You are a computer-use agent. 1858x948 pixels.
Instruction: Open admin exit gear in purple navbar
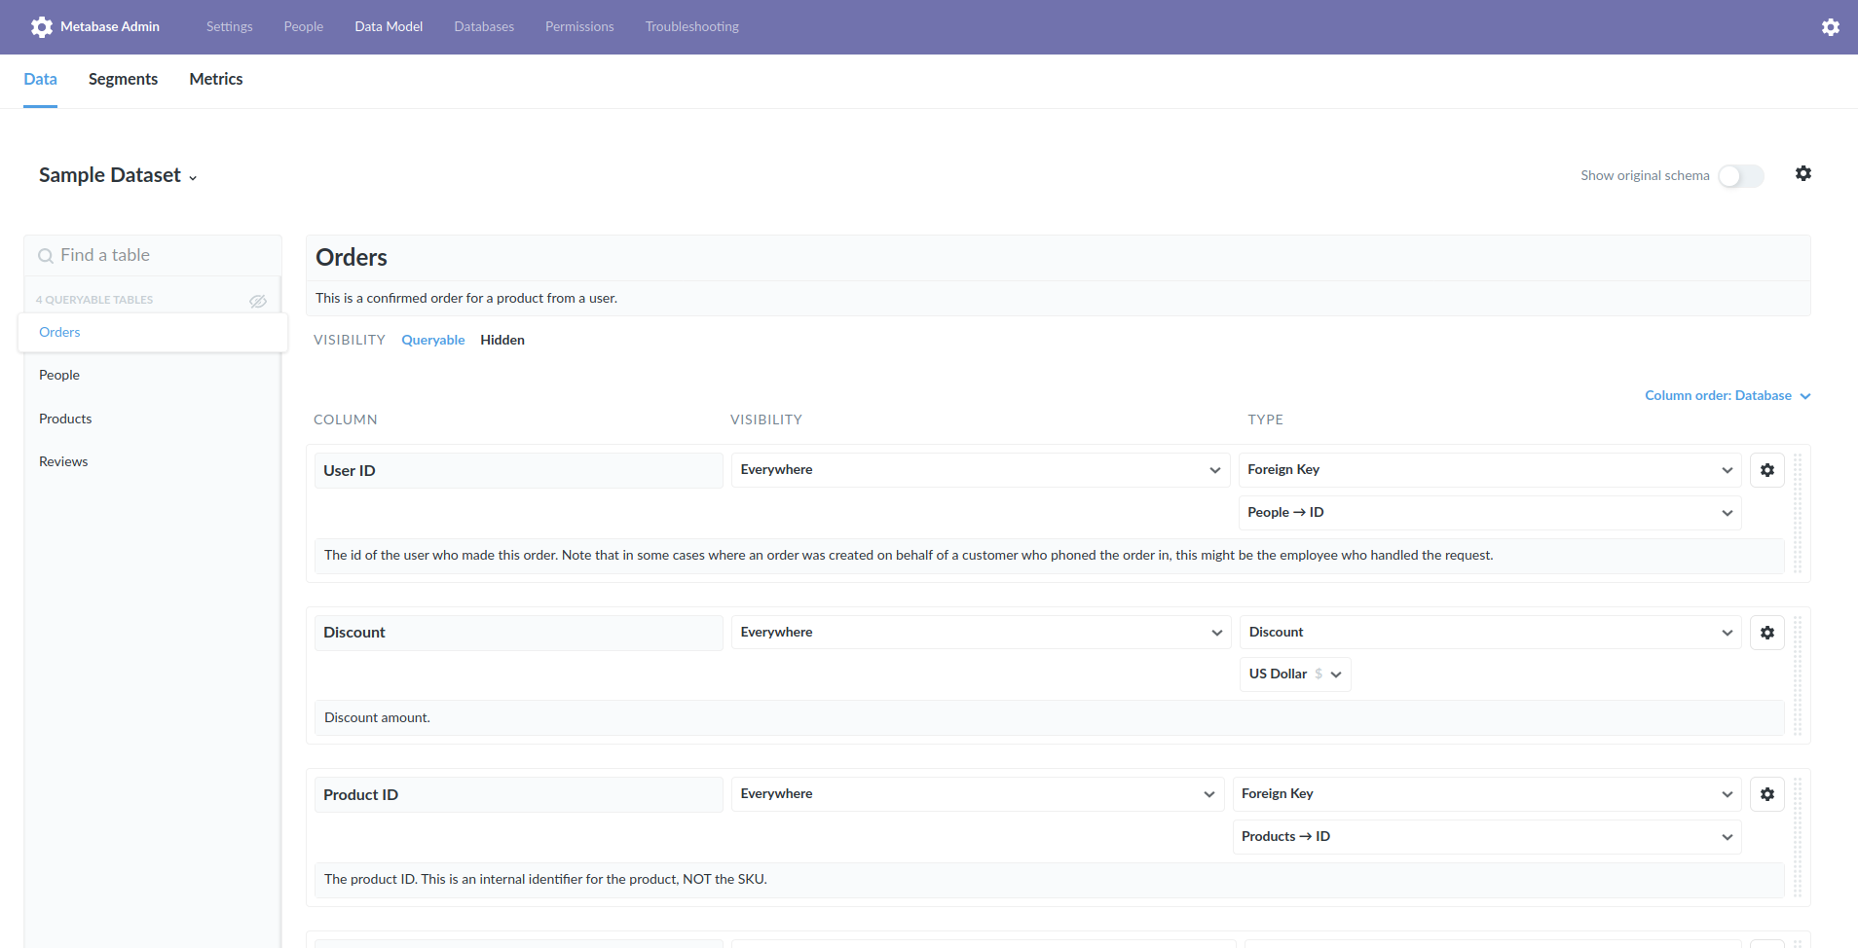pos(1832,26)
